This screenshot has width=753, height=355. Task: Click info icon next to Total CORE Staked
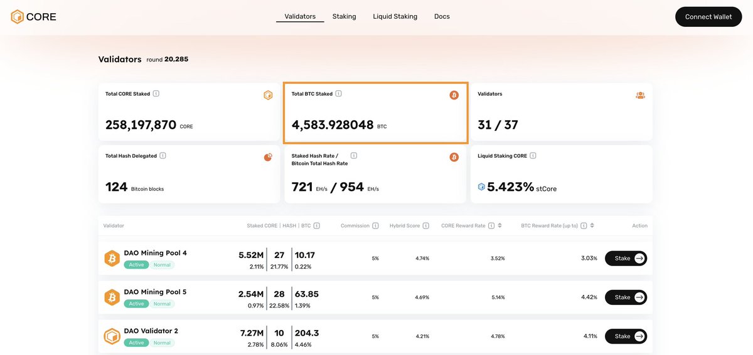click(x=156, y=94)
